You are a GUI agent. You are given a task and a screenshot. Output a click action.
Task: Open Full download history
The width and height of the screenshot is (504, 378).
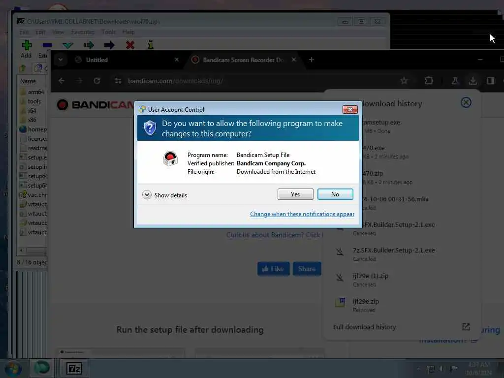pos(365,327)
